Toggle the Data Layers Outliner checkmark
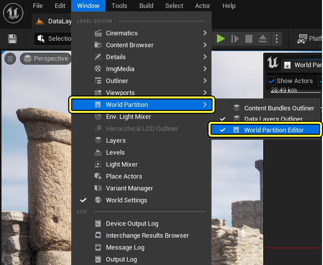323x265 pixels. [222, 119]
